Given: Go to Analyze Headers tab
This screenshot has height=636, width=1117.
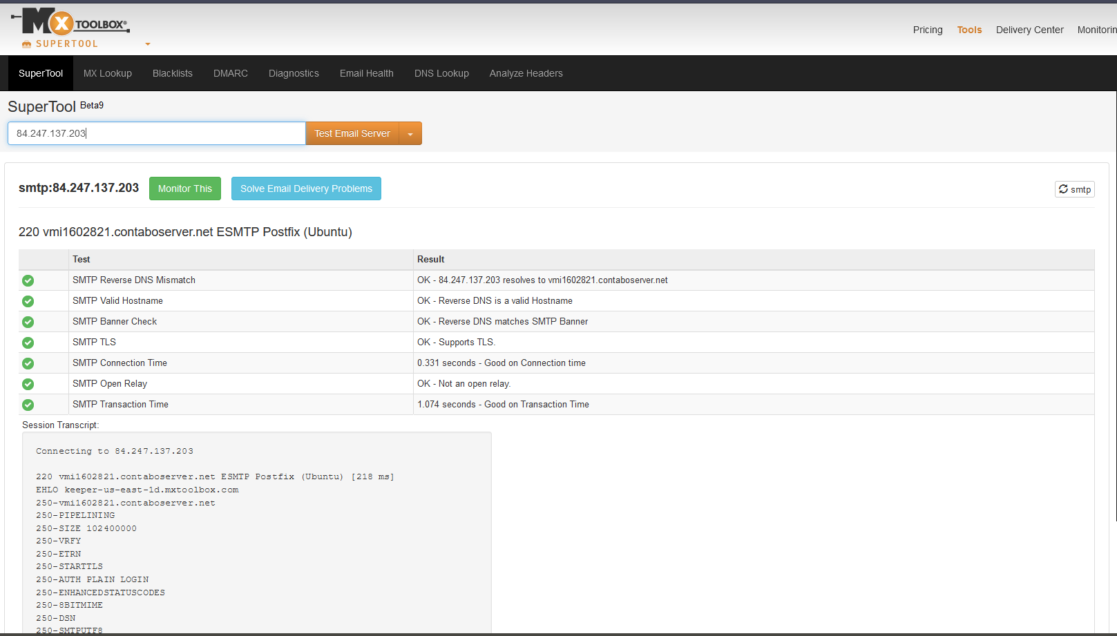Looking at the screenshot, I should tap(526, 73).
